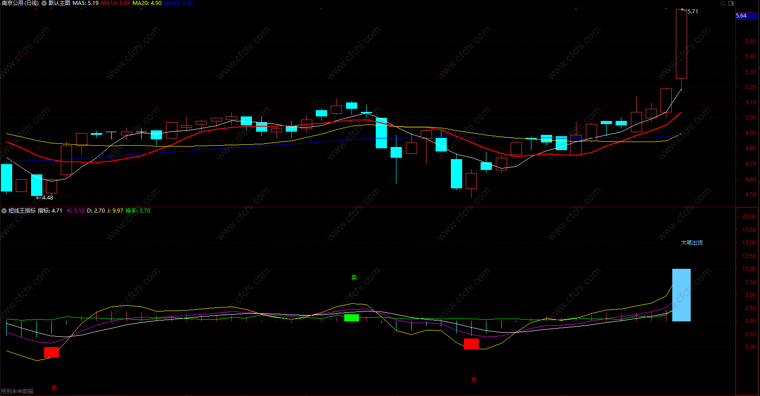Click the 用到未来数据 notice at bottom left
The image size is (760, 396).
pos(17,392)
